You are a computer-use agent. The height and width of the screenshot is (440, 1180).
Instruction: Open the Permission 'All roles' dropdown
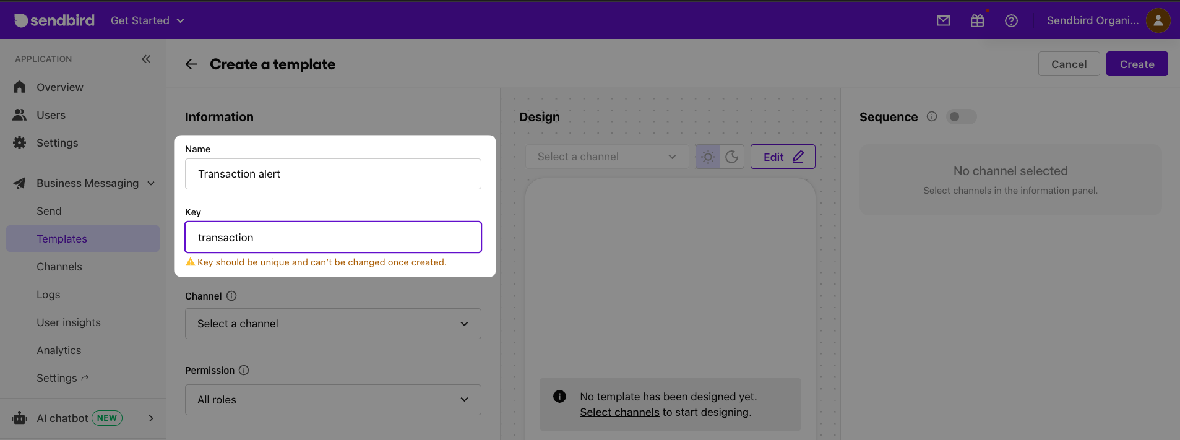click(x=333, y=400)
